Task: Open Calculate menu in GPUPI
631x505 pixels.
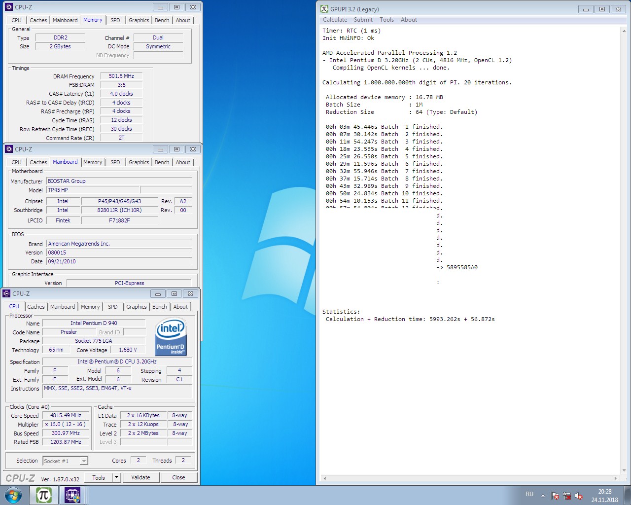Action: click(x=335, y=20)
